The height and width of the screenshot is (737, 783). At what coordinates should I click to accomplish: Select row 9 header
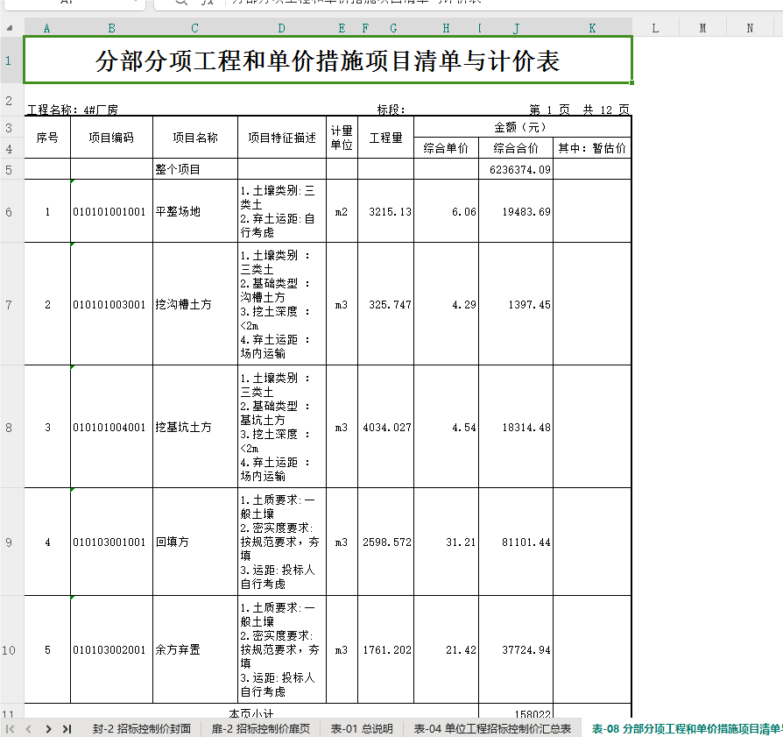pyautogui.click(x=11, y=542)
